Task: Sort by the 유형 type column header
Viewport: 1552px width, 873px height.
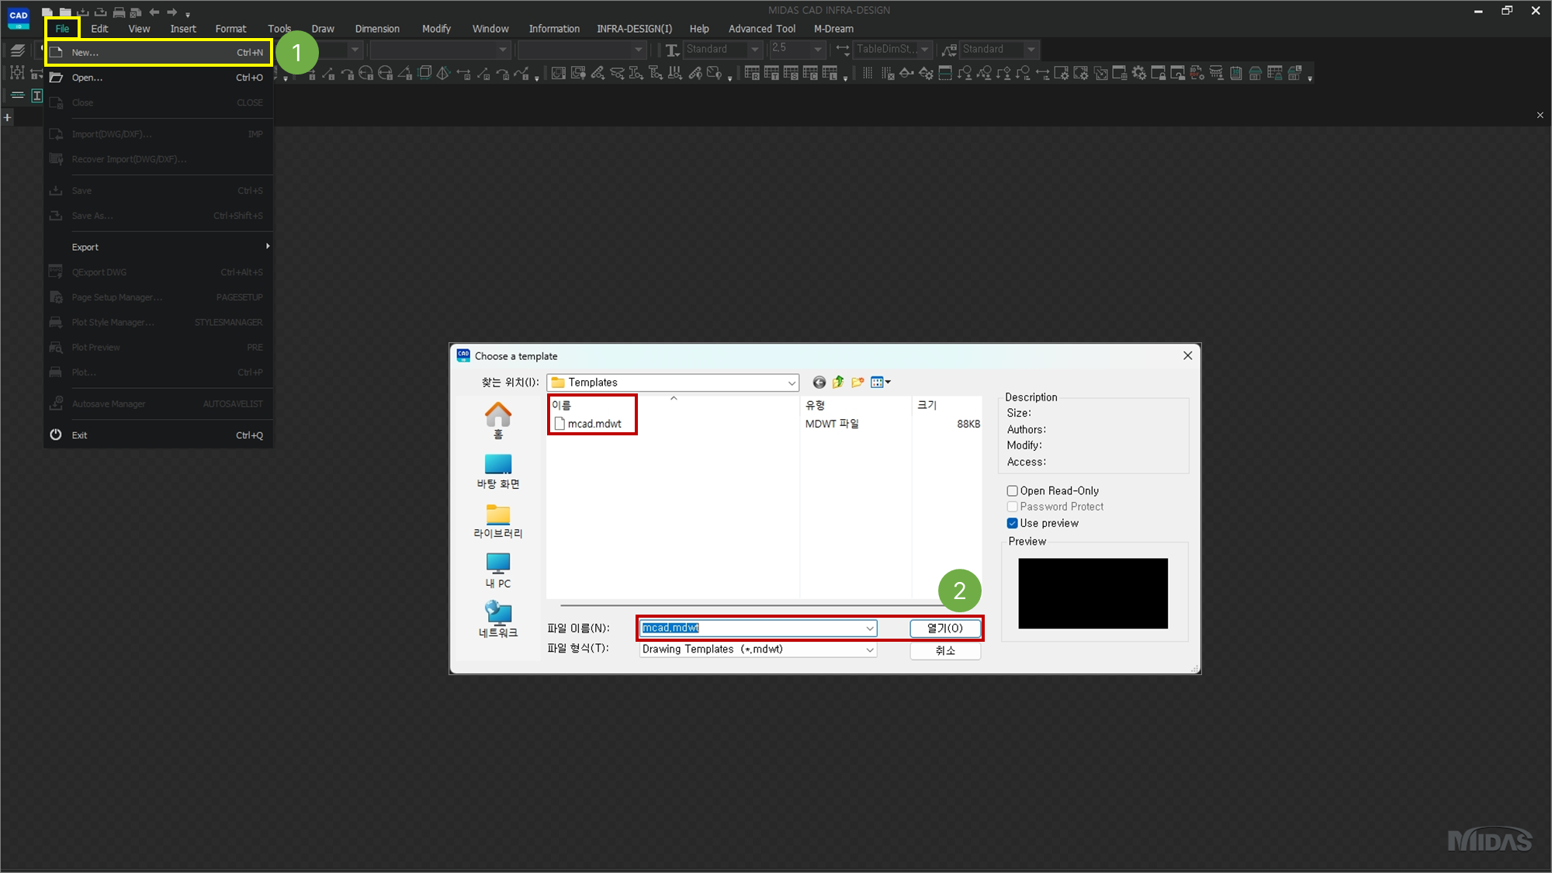Action: click(x=855, y=405)
